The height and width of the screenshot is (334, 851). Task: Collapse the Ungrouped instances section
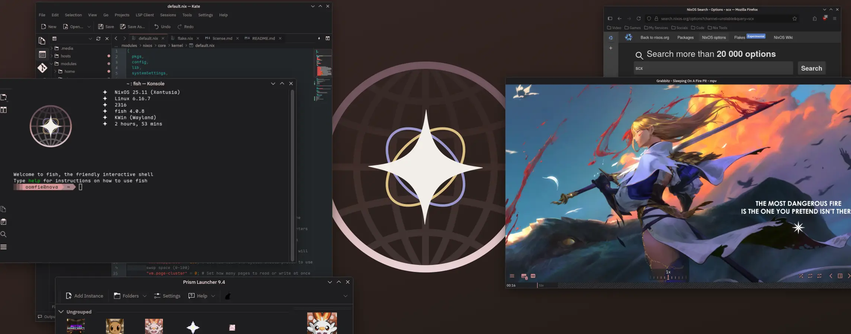click(x=61, y=312)
